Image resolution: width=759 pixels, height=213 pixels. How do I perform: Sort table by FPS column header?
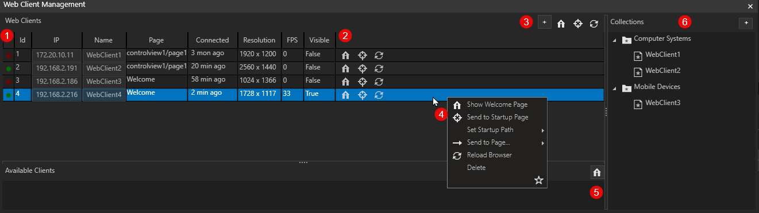tap(292, 40)
